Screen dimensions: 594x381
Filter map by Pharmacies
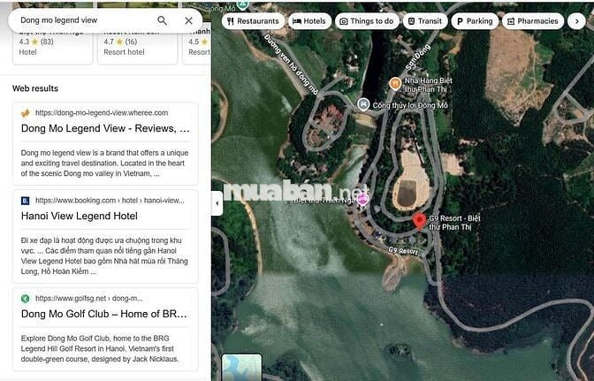click(x=531, y=21)
